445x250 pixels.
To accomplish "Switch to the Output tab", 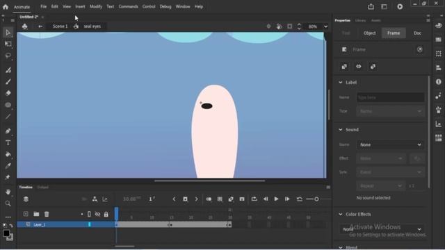I will (42, 187).
